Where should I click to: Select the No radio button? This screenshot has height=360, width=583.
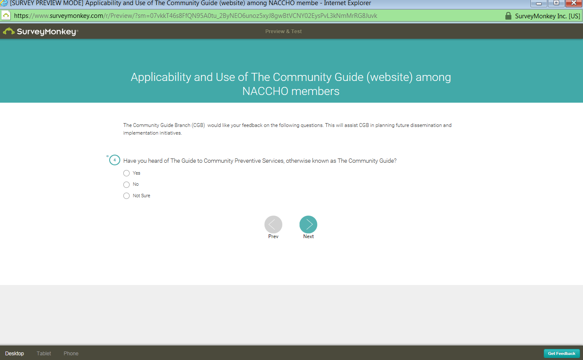coord(126,184)
